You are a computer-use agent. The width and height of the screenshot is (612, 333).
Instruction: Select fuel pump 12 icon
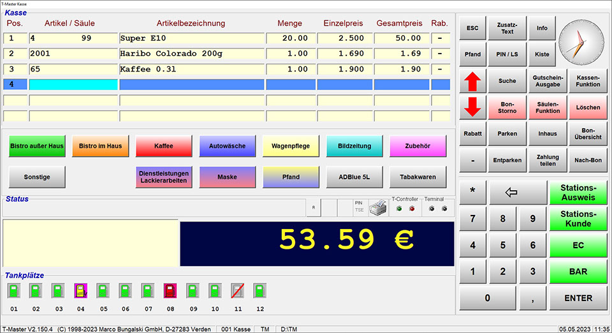pyautogui.click(x=259, y=291)
